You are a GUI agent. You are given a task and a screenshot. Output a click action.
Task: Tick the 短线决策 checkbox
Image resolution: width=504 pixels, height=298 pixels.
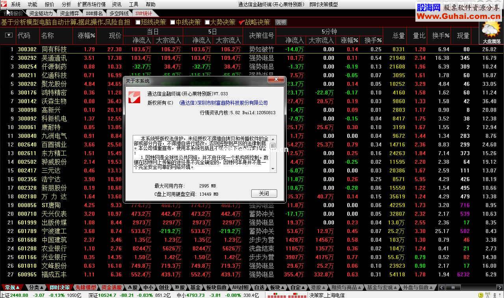(138, 22)
